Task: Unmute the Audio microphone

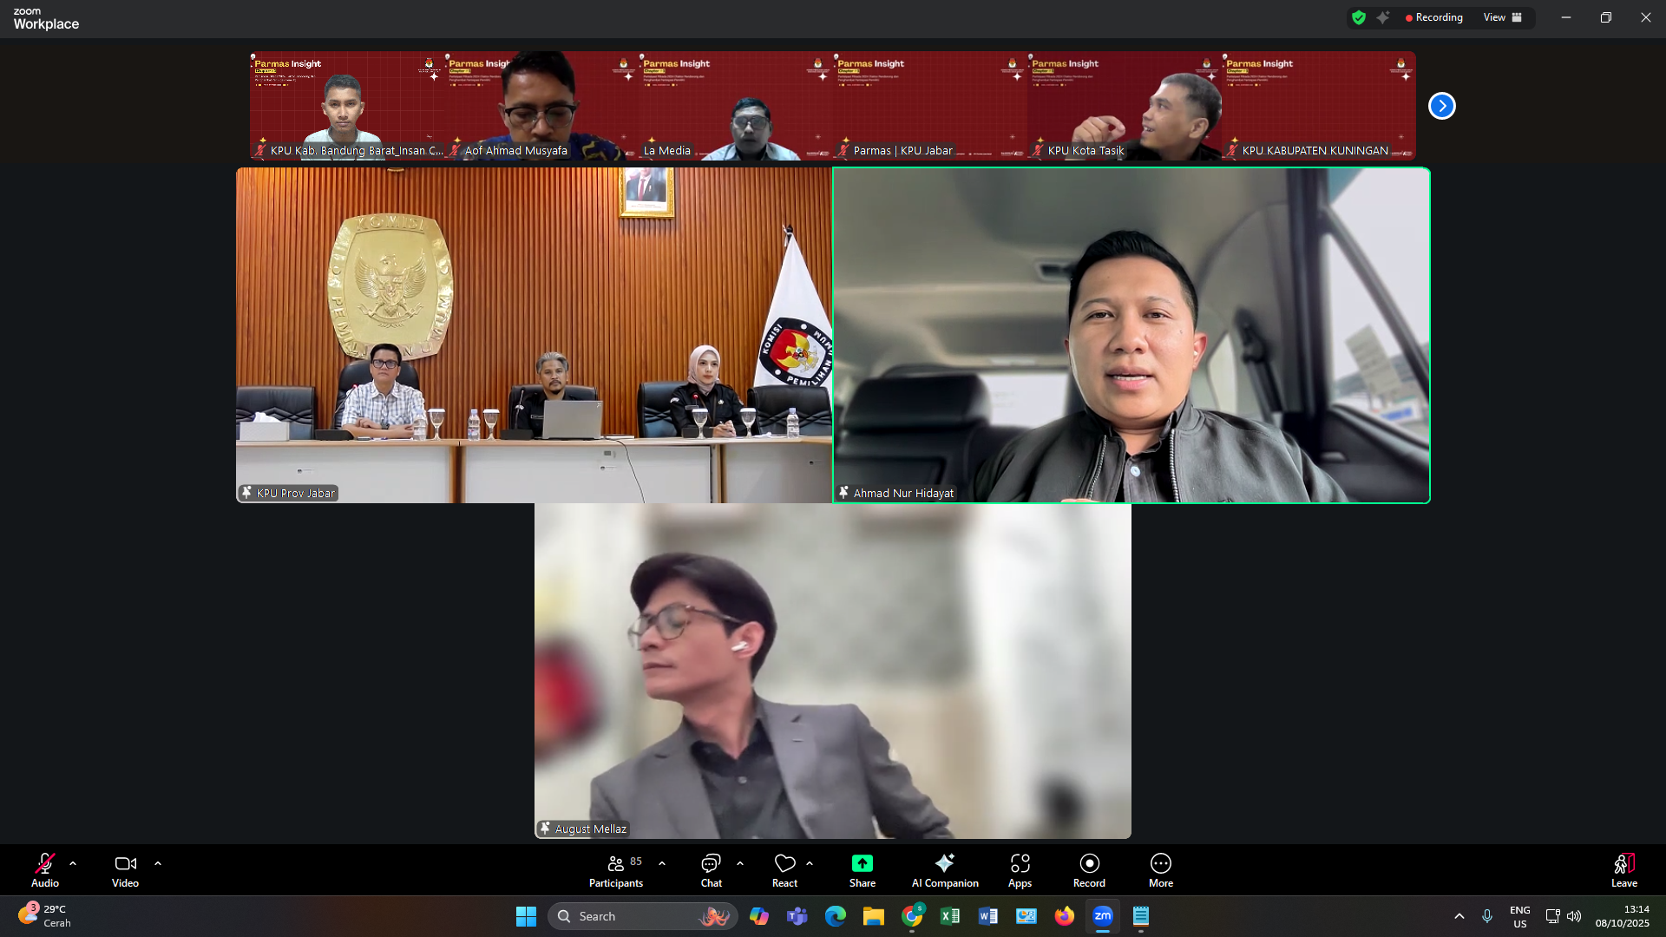Action: [45, 864]
